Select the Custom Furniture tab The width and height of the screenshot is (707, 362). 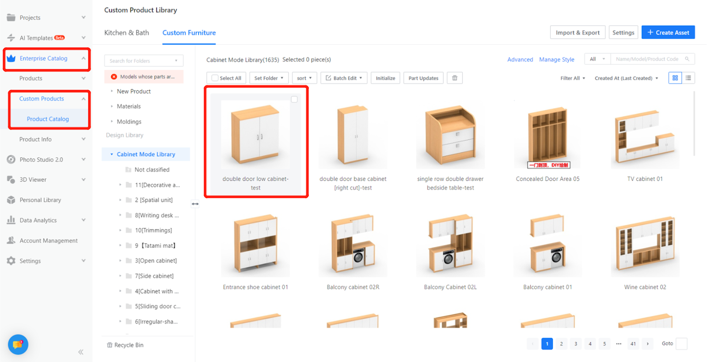(x=189, y=33)
